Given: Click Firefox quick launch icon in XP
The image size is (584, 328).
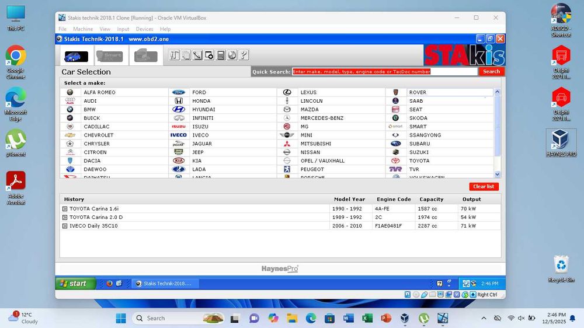Looking at the screenshot, I should [109, 284].
